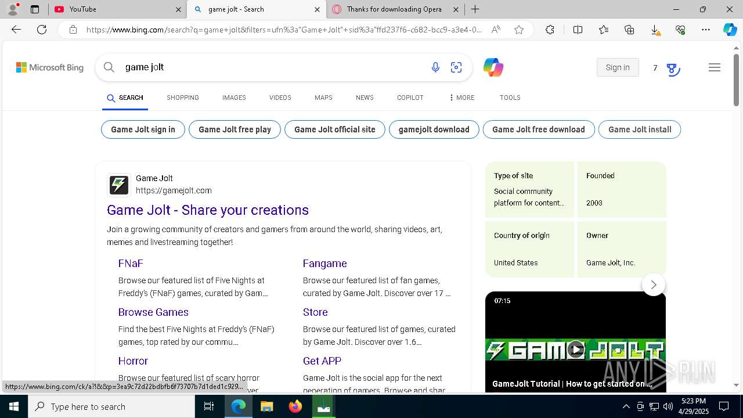Reload the page with refresh icon
This screenshot has width=743, height=418.
[x=42, y=30]
